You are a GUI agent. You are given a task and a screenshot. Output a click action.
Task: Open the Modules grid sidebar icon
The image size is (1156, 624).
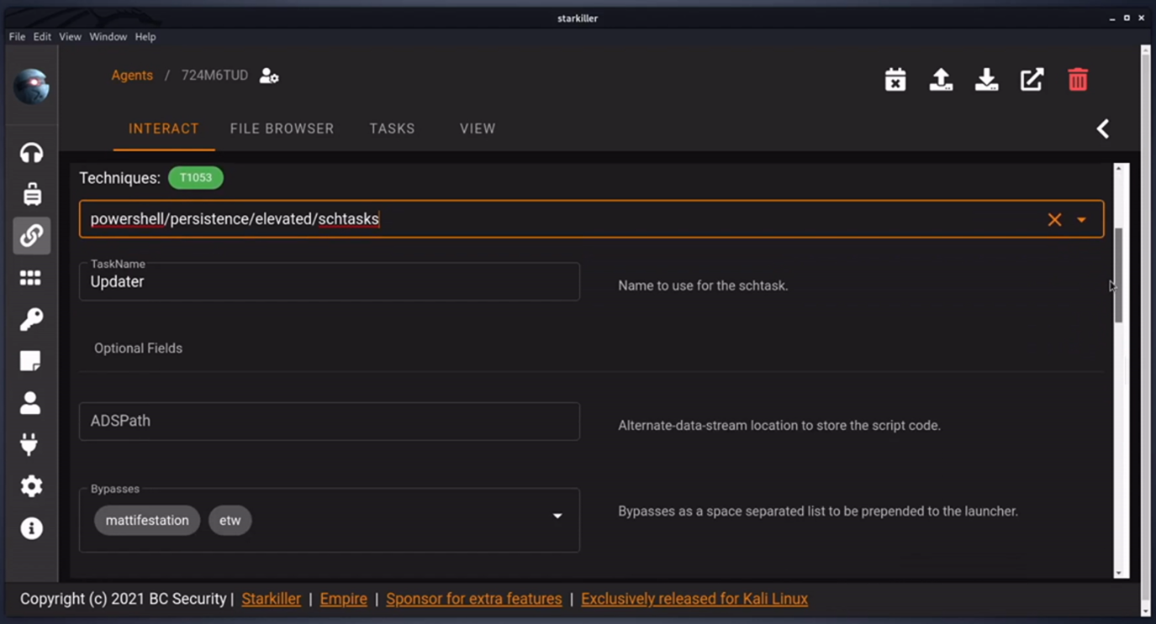pos(31,278)
